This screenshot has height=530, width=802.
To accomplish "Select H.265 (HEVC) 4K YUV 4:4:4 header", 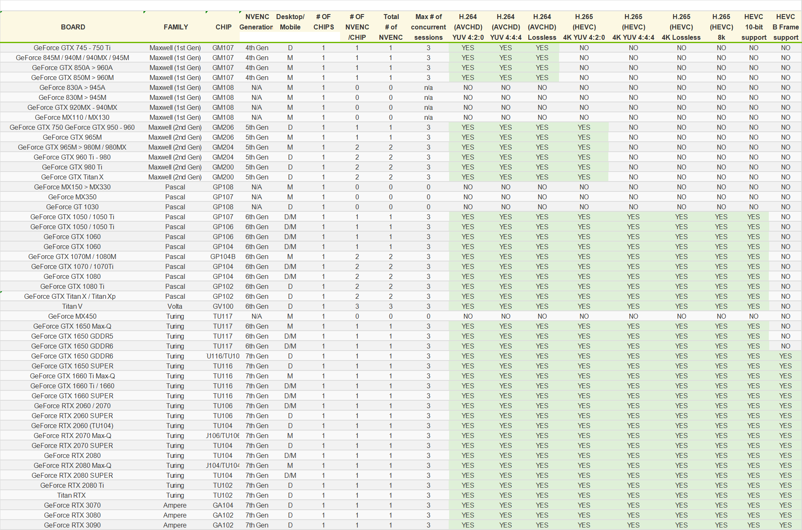I will (x=633, y=27).
